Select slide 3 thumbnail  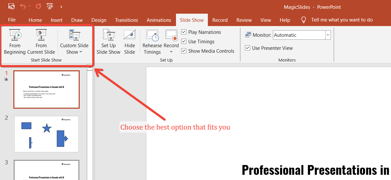point(47,170)
